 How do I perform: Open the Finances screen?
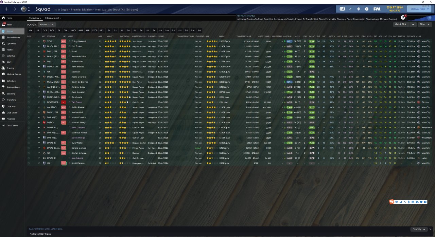[12, 119]
